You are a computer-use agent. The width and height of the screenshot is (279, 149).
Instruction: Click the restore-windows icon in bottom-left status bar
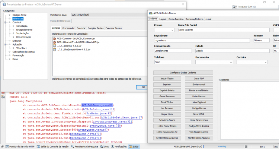tap(3, 146)
